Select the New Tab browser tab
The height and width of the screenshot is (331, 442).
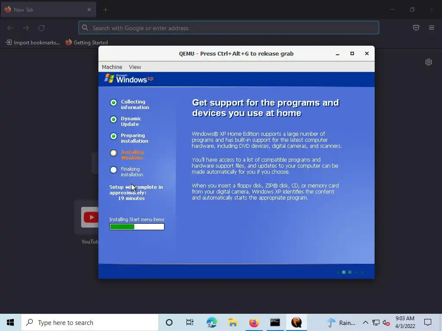tap(48, 9)
